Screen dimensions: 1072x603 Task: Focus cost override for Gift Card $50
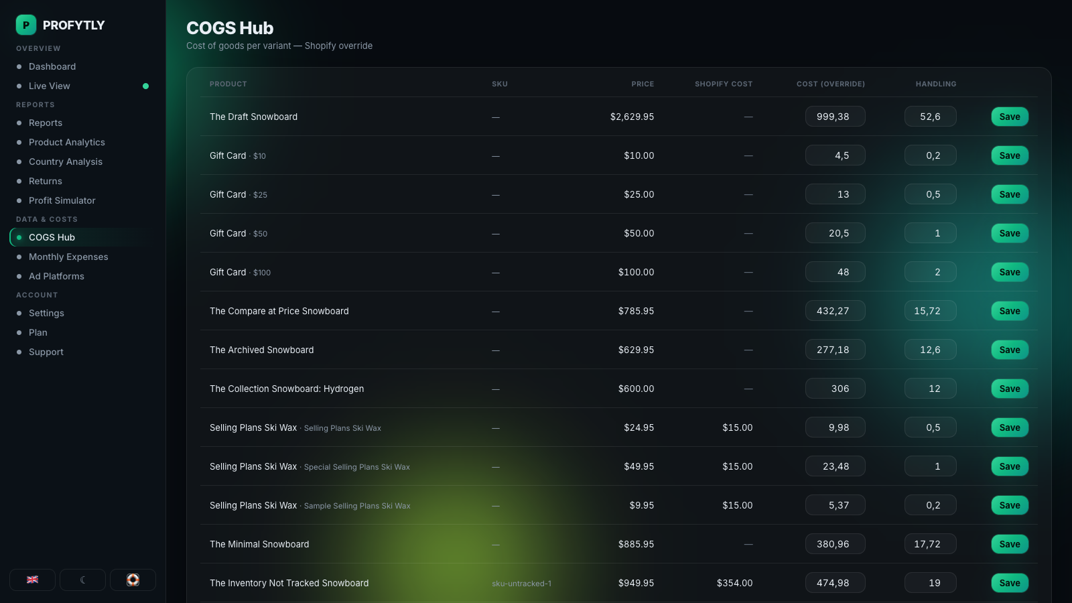coord(835,233)
